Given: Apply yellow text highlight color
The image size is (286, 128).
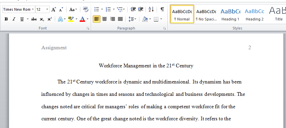Looking at the screenshot, I should [x=71, y=19].
